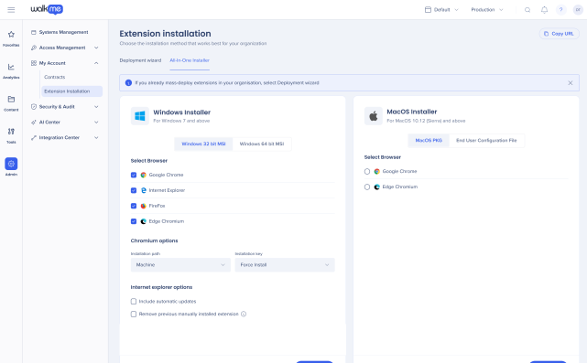Viewport: 587px width, 363px height.
Task: Uncheck FireFox checkbox
Action: [134, 206]
